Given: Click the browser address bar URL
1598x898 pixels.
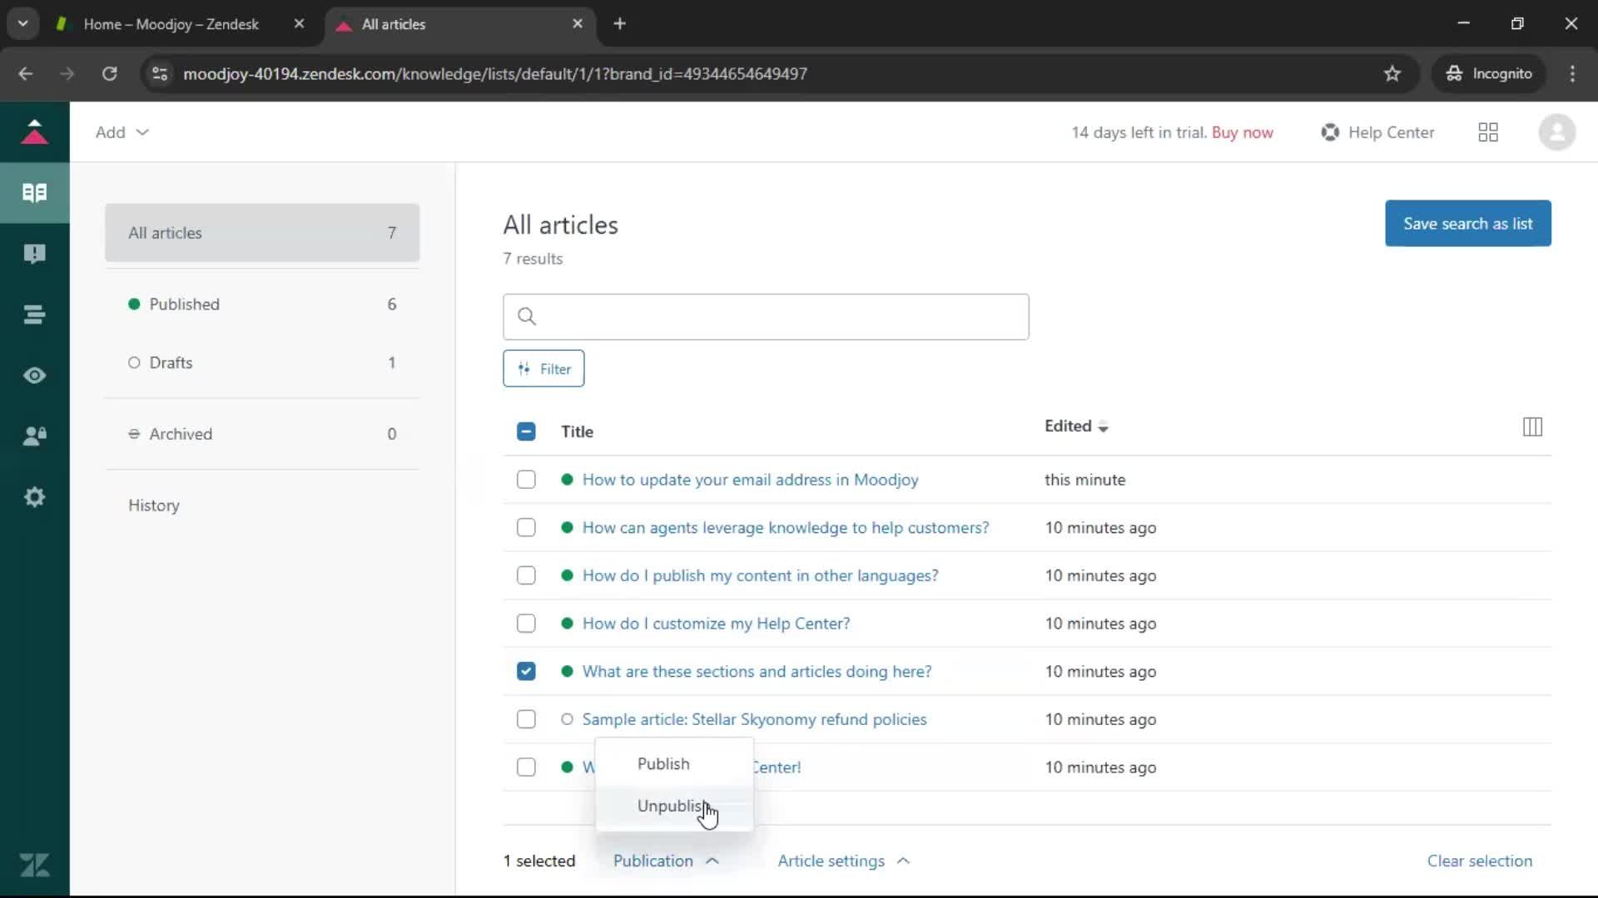Looking at the screenshot, I should click(494, 73).
